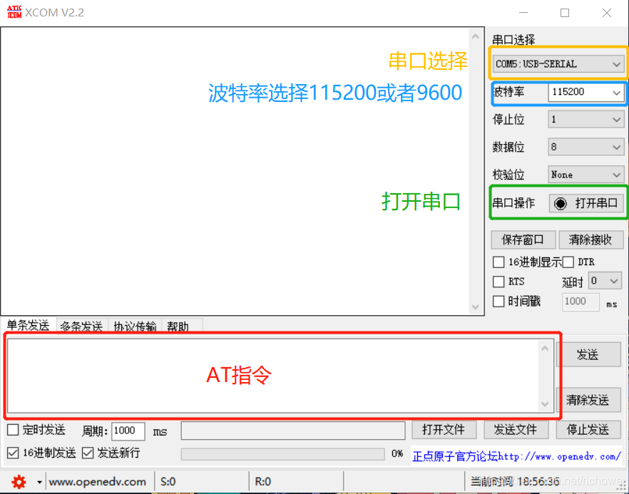
Task: Open the arrow menu beside the gear
Action: point(39,482)
